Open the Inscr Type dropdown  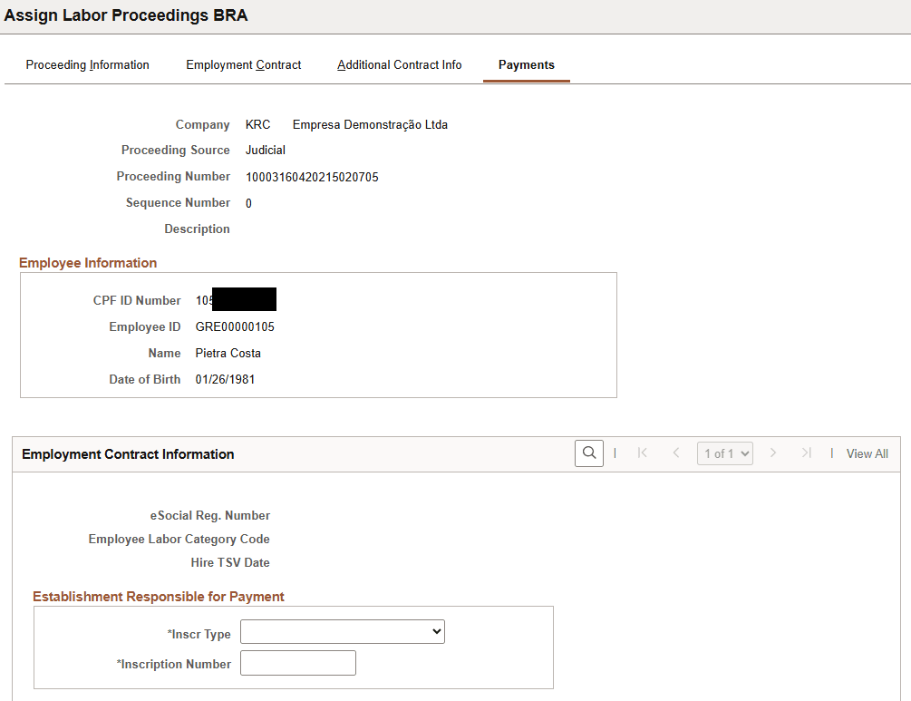tap(342, 631)
